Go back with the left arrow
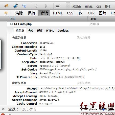The image size is (115, 115). click(36, 6)
